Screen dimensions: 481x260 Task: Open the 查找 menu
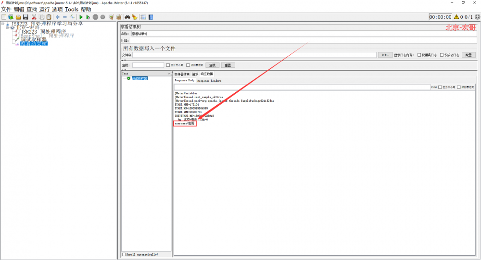32,10
